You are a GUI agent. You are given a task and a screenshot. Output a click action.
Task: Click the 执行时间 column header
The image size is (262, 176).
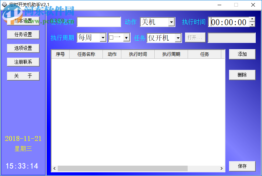tap(138, 54)
